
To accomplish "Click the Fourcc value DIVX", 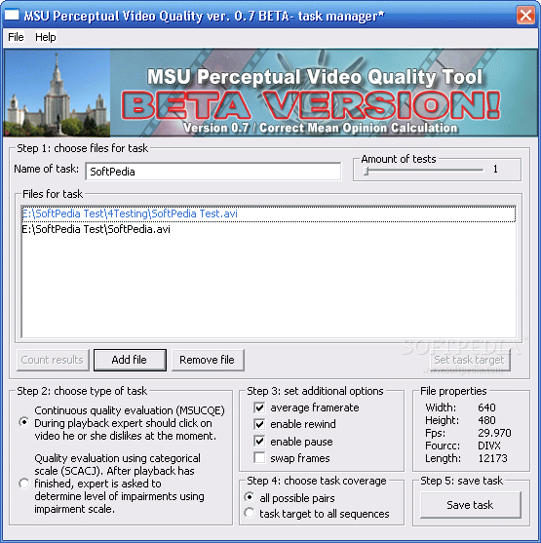I will (489, 446).
